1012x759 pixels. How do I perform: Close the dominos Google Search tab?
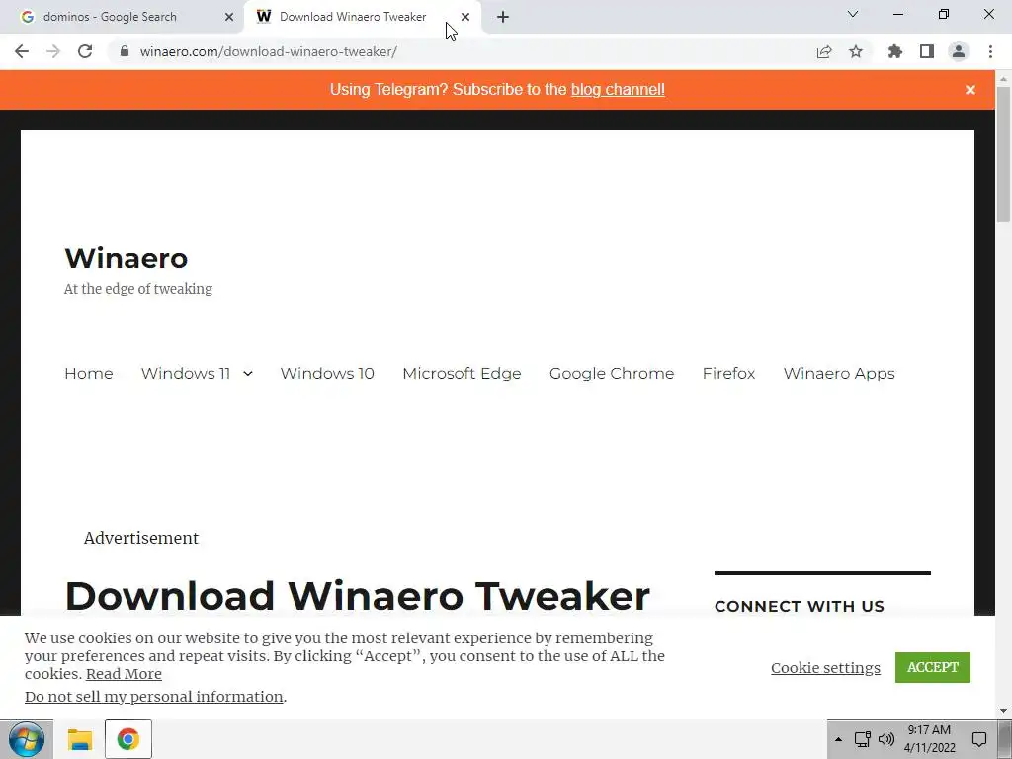[x=229, y=17]
